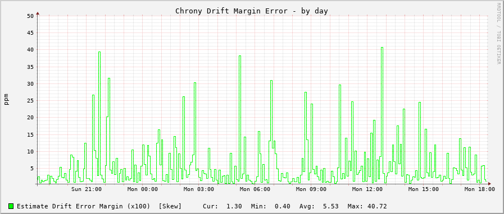Click the 'Avg: 5.53' value
This screenshot has height=214, width=504.
pos(319,206)
